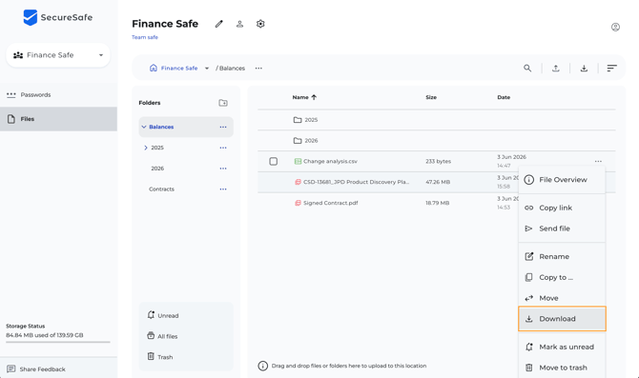Tick the checkbox for Change analysis.csv
Screen dimensions: 639x378
[274, 161]
